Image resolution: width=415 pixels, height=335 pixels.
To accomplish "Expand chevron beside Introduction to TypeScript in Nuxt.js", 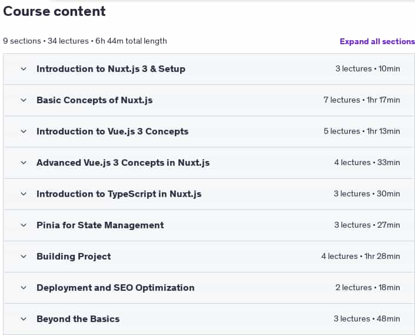I will [x=24, y=194].
